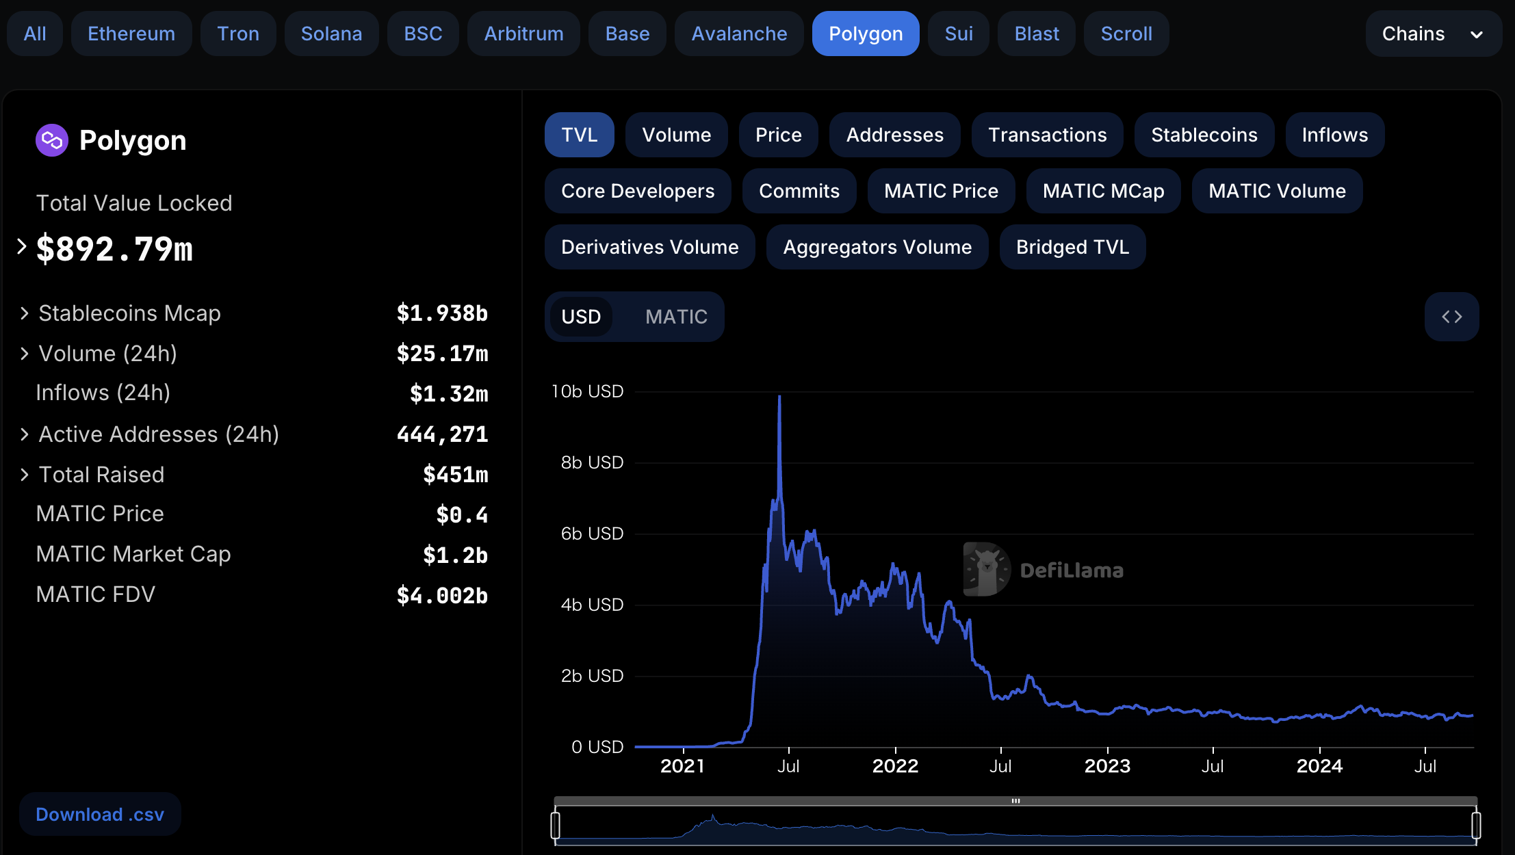The width and height of the screenshot is (1515, 855).
Task: Toggle the Bridged TVL series
Action: 1072,247
